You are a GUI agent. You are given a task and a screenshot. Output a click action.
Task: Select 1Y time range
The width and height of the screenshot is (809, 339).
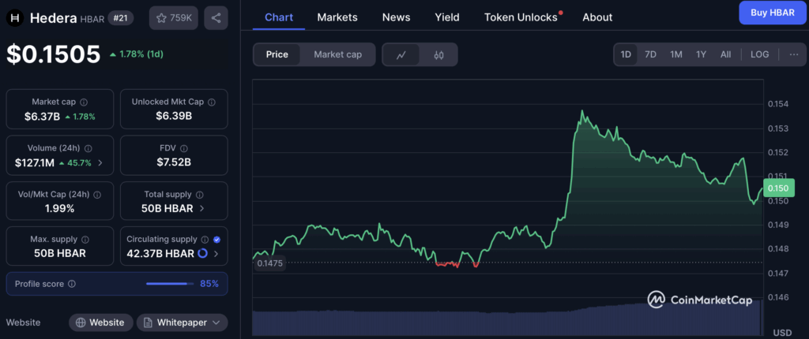701,54
